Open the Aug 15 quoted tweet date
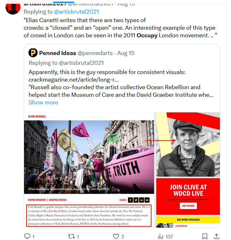This screenshot has height=240, width=231. click(126, 53)
